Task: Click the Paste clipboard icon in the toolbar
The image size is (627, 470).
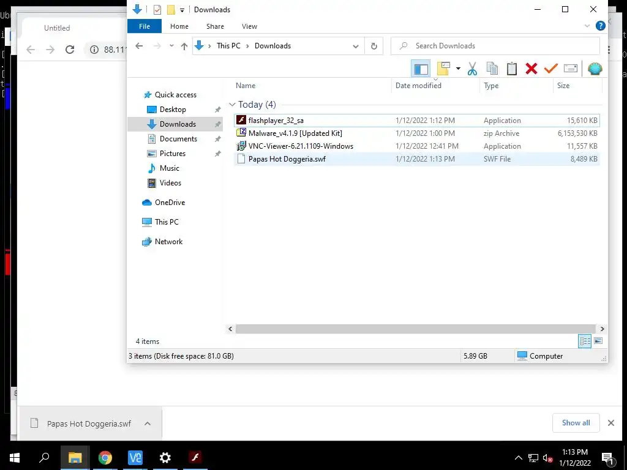Action: click(x=512, y=69)
